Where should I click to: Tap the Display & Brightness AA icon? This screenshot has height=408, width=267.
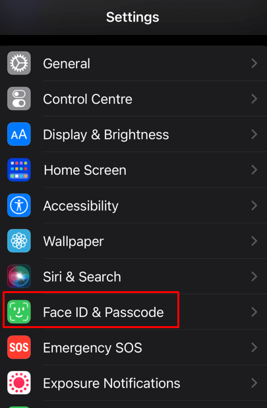coord(19,134)
